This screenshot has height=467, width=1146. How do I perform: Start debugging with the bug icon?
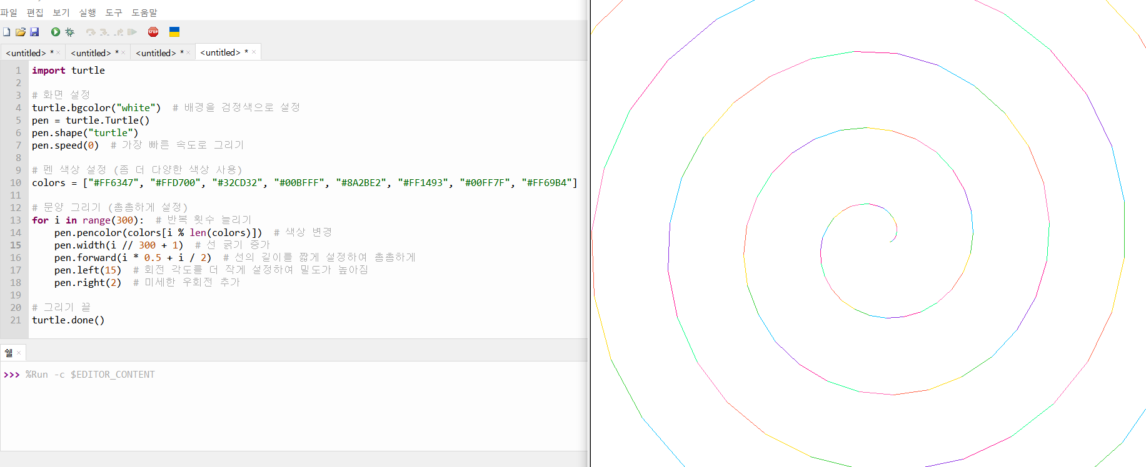point(70,32)
